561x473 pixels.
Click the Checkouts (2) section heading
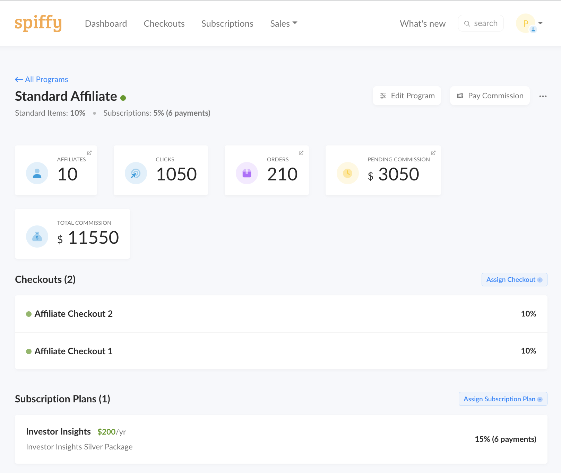(x=45, y=279)
